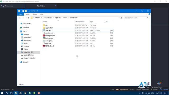169x95 pixels.
Task: Switch to File Explorer taskbar icon
Action: [16, 93]
